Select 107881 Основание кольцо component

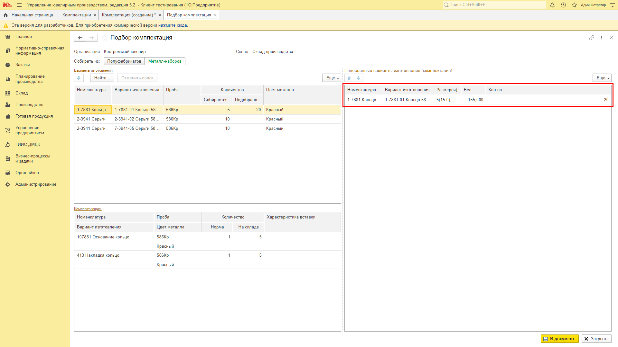[x=208, y=241]
